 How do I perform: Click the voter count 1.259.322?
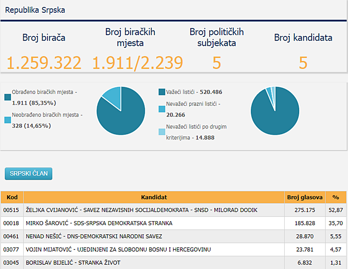pyautogui.click(x=44, y=63)
